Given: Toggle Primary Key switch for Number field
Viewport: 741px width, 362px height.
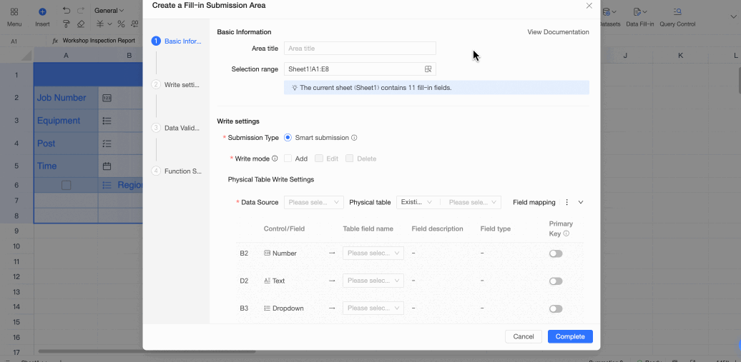Looking at the screenshot, I should 556,253.
